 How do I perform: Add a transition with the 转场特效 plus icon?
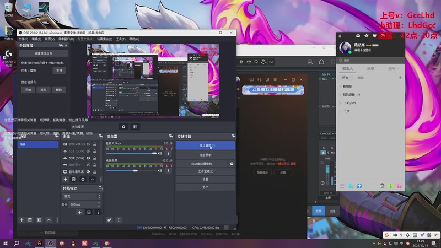(79, 212)
